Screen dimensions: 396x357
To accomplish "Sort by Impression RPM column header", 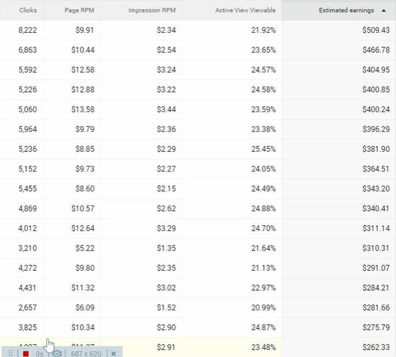I will click(x=152, y=10).
